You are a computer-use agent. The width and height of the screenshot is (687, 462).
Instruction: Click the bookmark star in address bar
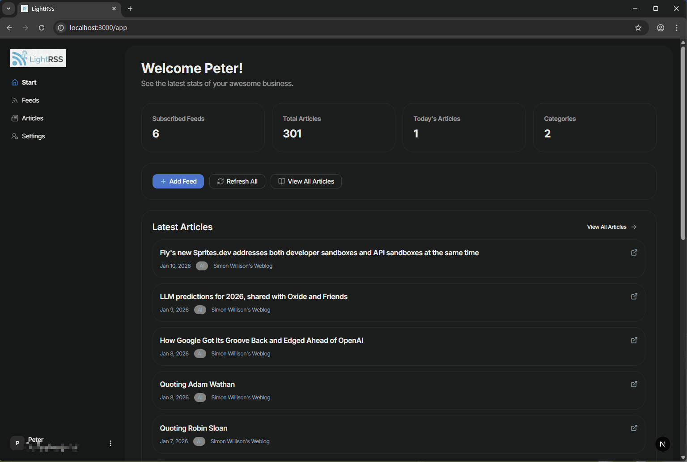tap(638, 27)
